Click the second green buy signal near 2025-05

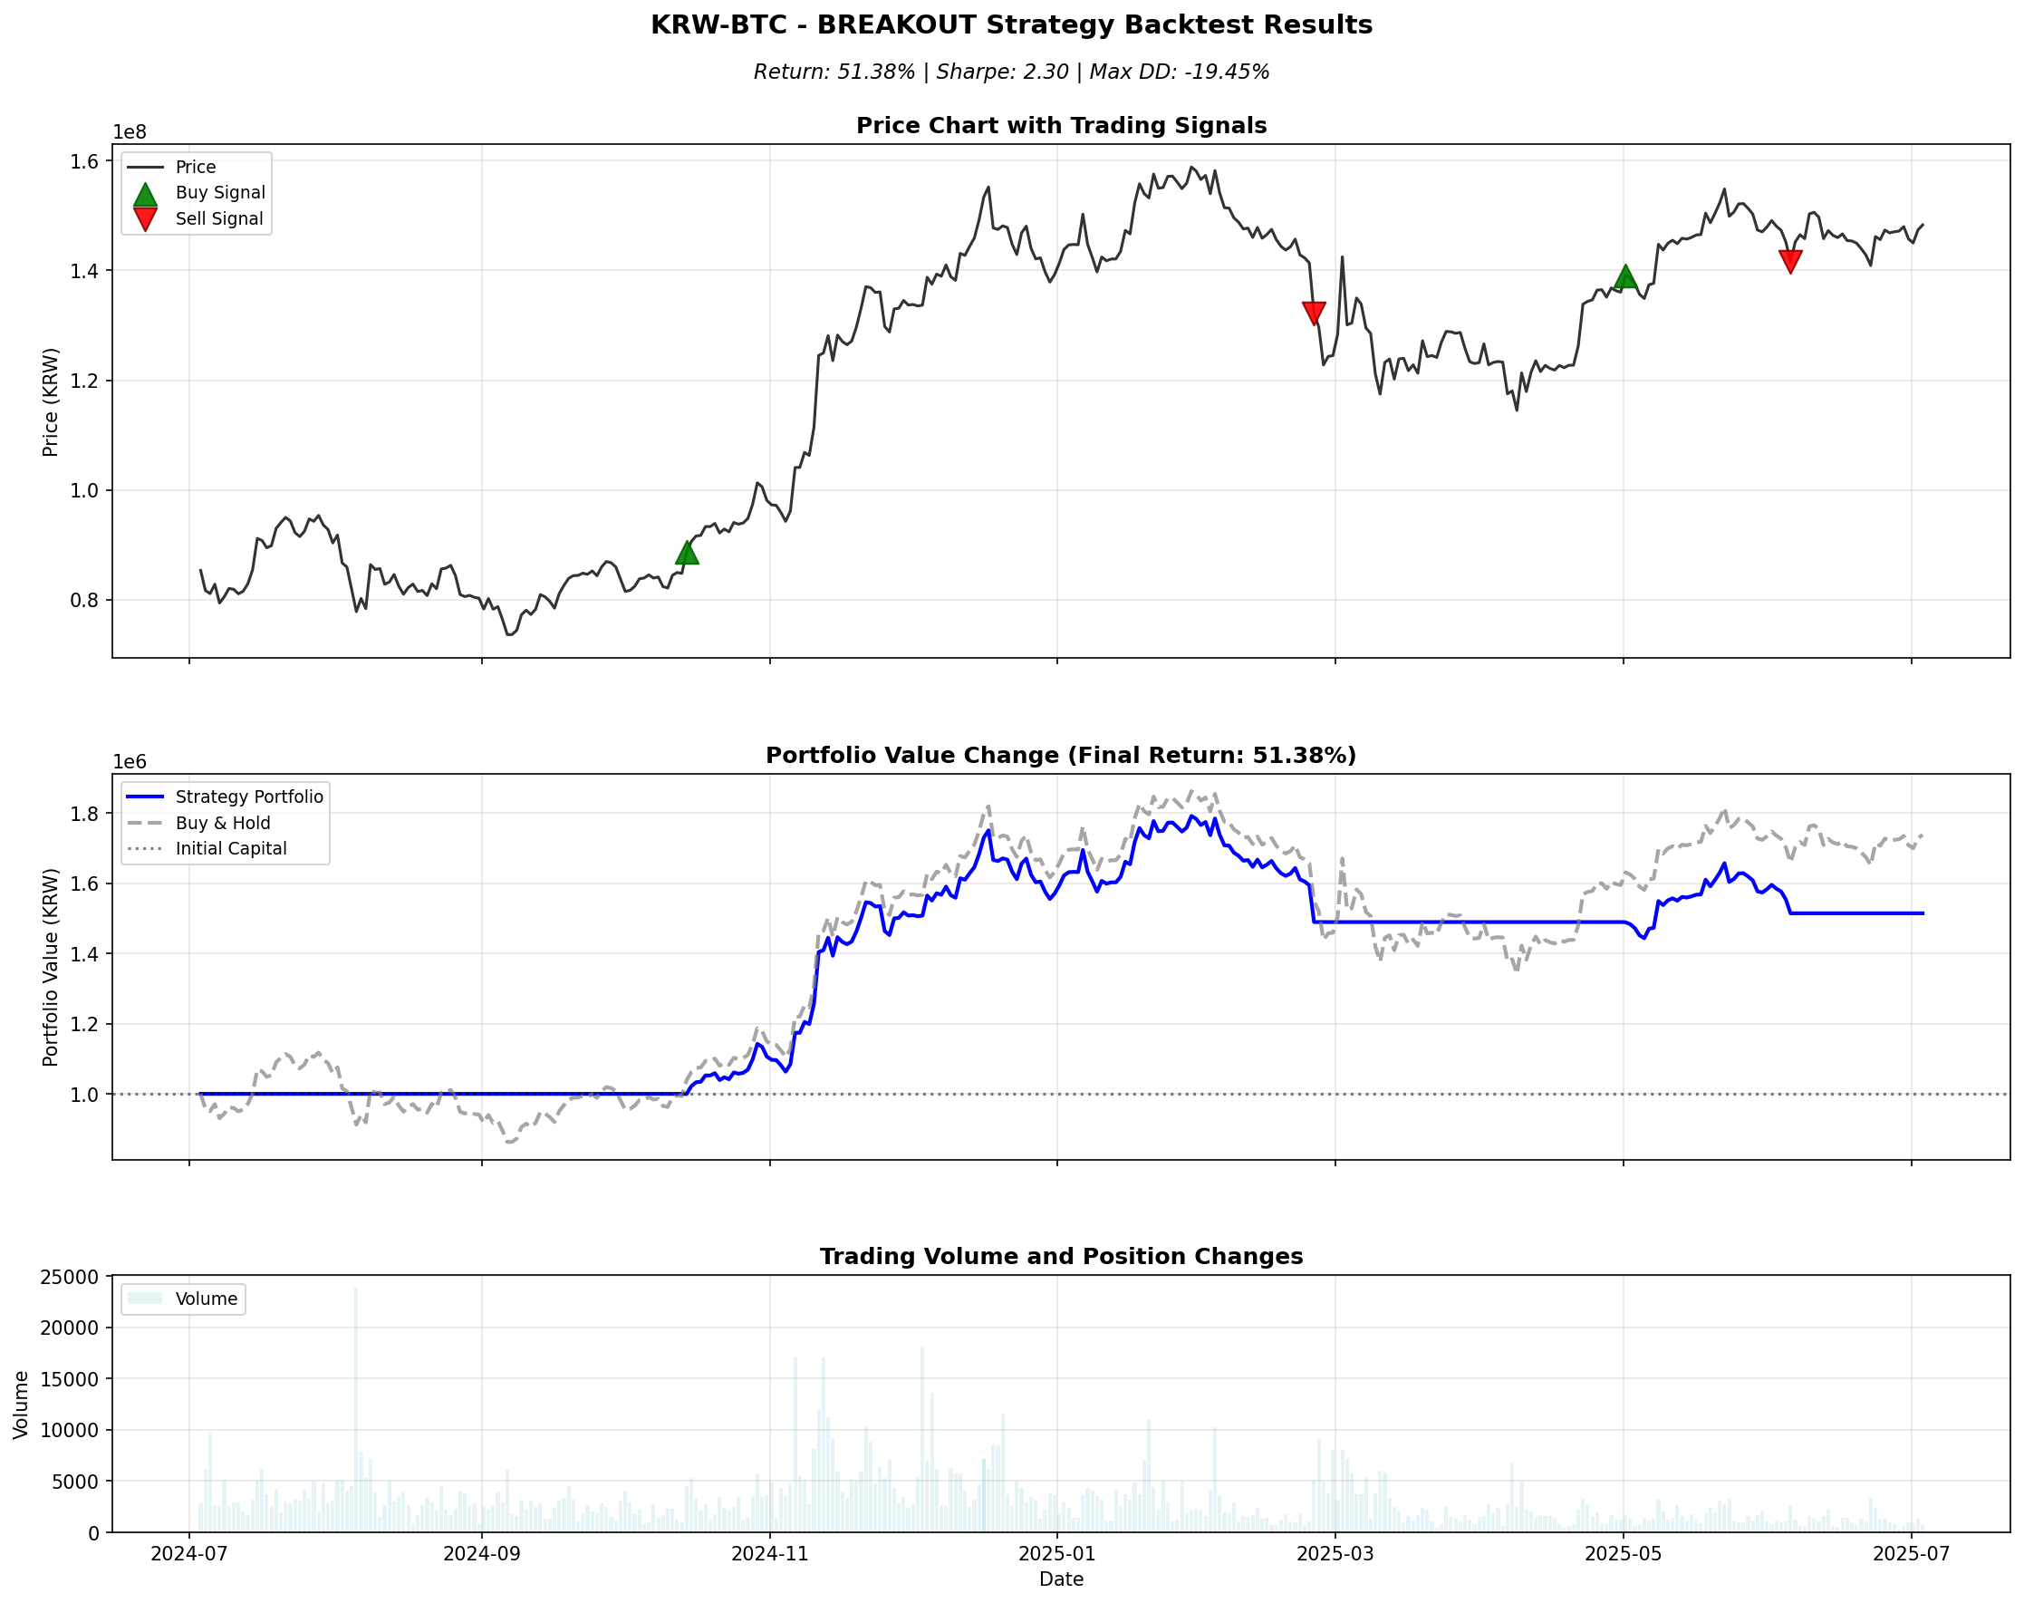coord(1625,277)
